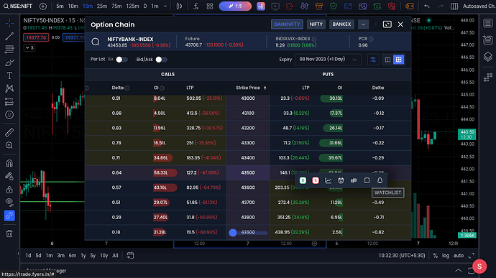496x278 pixels.
Task: Open the indicators fx menu
Action: click(196, 6)
